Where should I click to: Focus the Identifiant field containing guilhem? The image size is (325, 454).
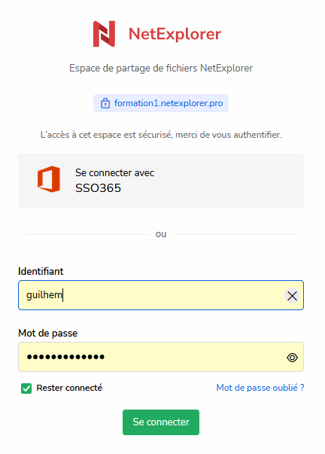[161, 295]
